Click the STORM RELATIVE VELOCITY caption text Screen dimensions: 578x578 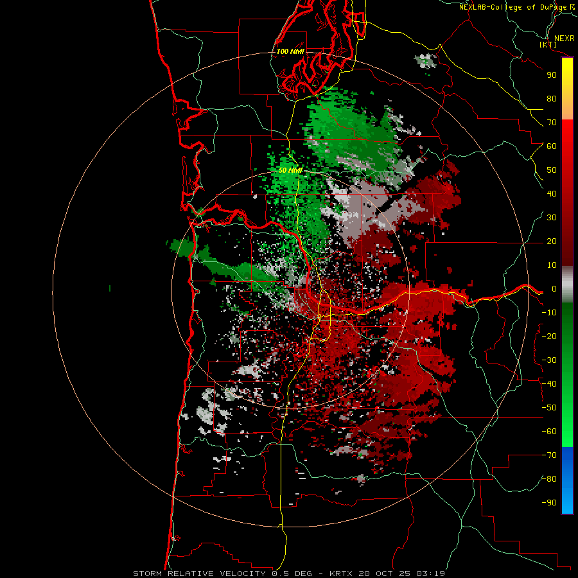pos(200,574)
